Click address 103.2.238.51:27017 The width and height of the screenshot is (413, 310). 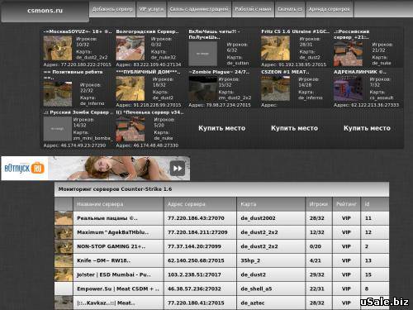194,274
